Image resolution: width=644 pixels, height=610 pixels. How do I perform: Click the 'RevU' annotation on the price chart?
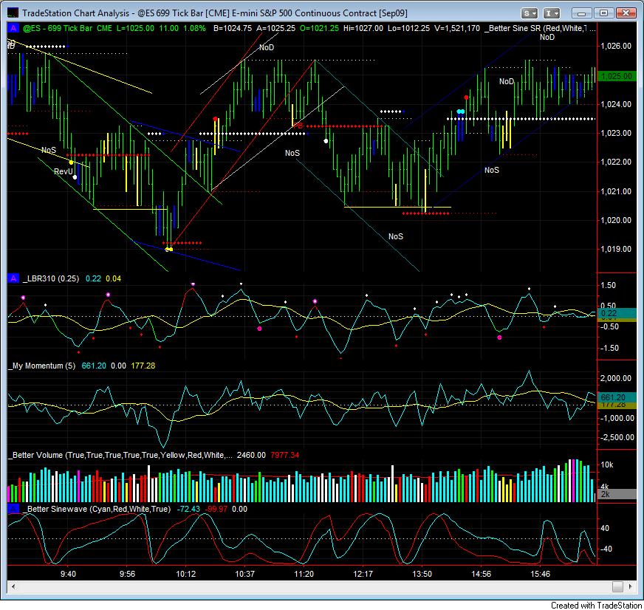tap(63, 171)
